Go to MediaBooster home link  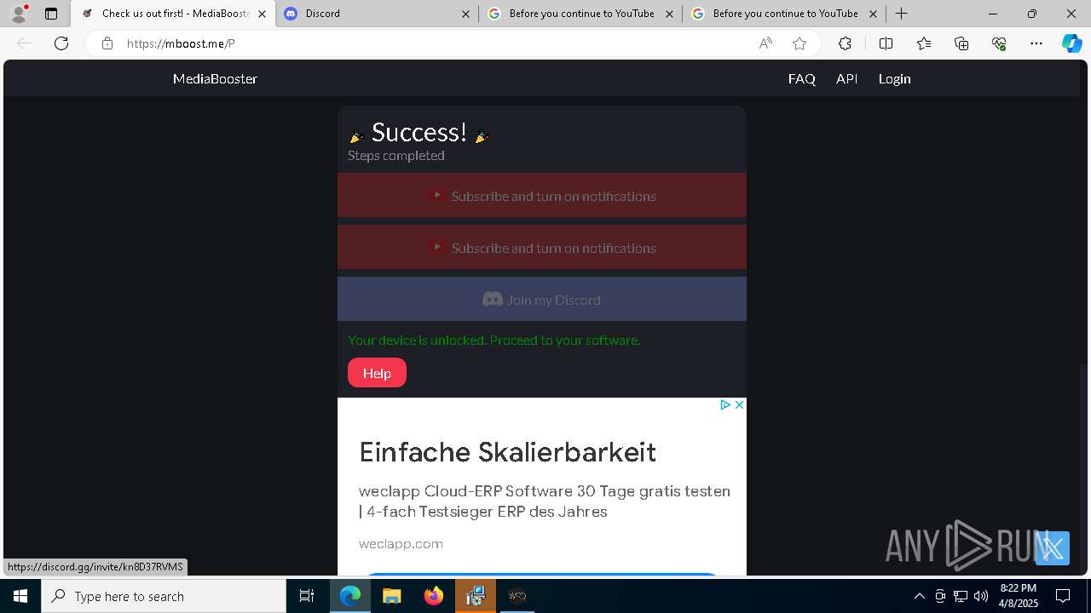click(215, 78)
